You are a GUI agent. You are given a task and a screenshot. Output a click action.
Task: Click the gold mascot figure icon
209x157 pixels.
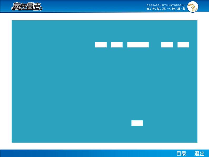(x=193, y=7)
